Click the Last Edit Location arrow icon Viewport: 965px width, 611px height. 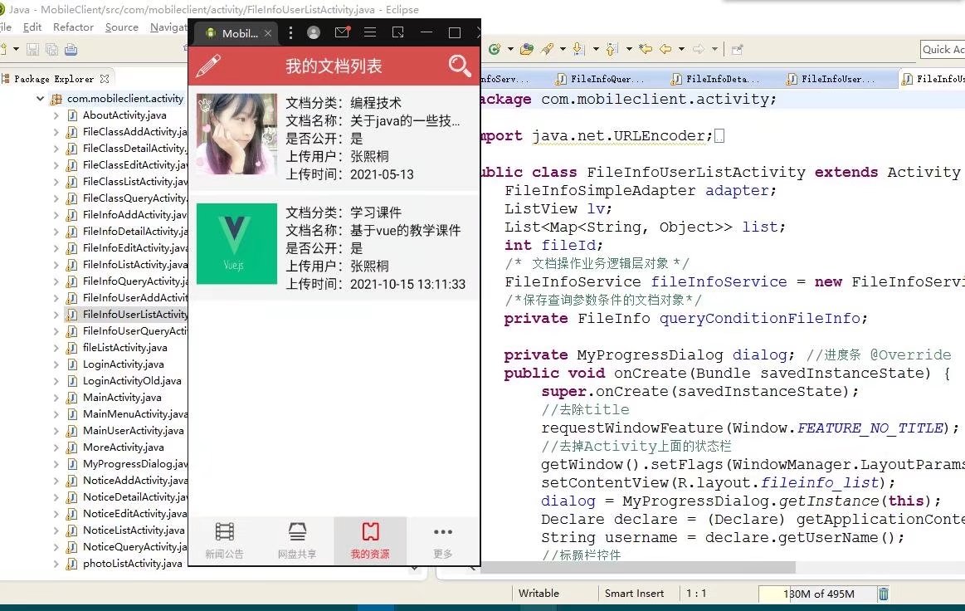pyautogui.click(x=645, y=49)
